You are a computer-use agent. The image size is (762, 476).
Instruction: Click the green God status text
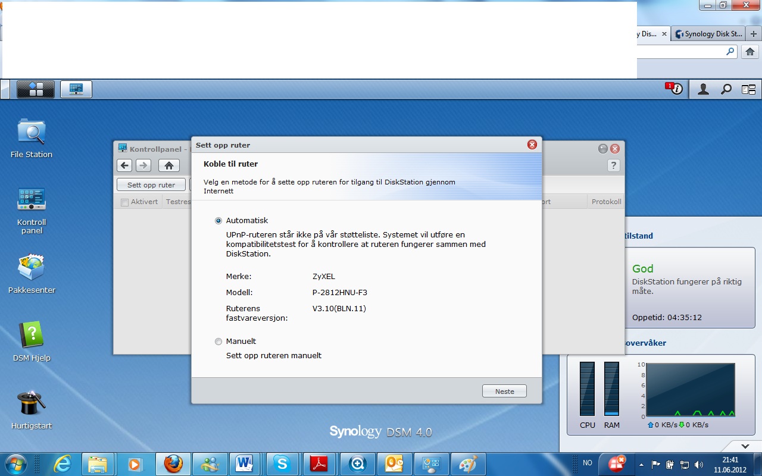click(x=643, y=269)
